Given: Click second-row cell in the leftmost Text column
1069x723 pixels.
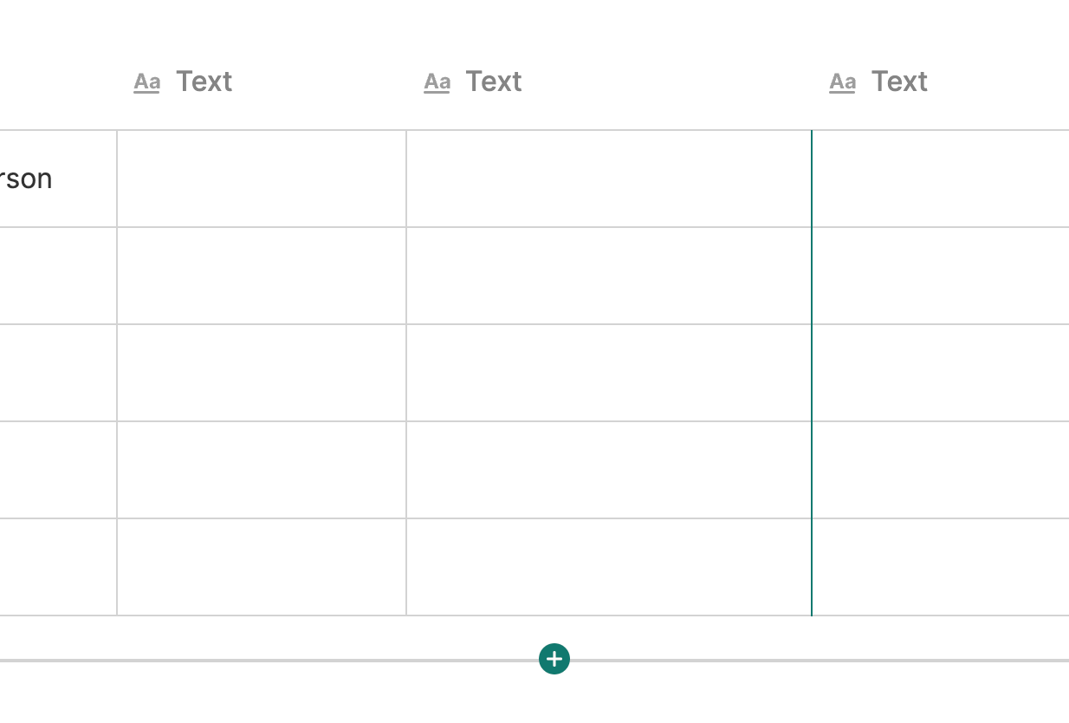Looking at the screenshot, I should (262, 276).
